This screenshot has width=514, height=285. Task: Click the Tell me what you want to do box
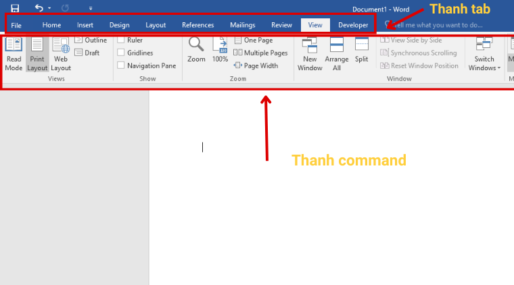coord(434,25)
